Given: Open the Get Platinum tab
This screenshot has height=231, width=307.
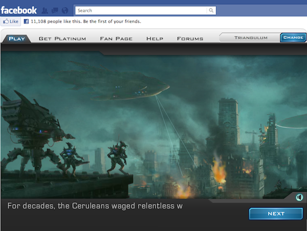Looking at the screenshot, I should click(62, 38).
